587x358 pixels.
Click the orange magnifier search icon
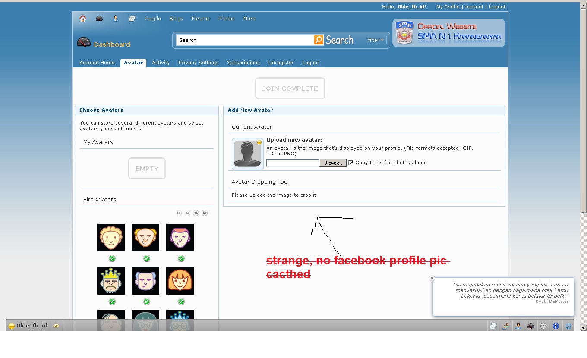point(319,40)
